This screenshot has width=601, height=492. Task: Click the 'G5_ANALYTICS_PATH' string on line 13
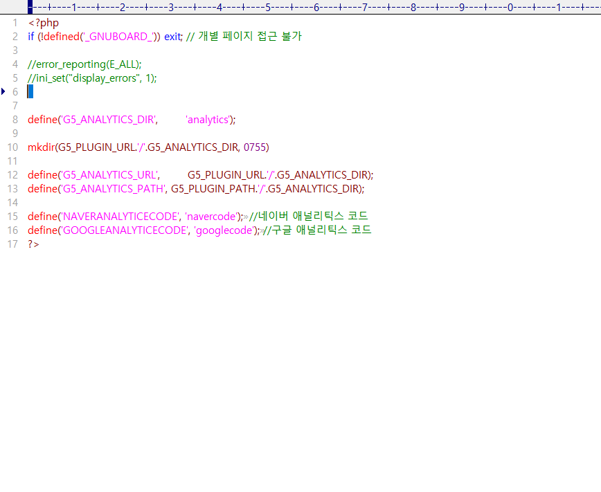pyautogui.click(x=112, y=189)
